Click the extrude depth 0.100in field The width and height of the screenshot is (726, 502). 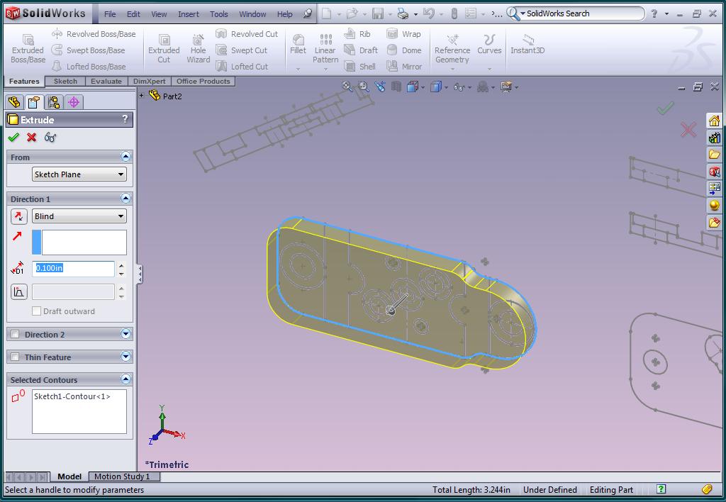73,268
